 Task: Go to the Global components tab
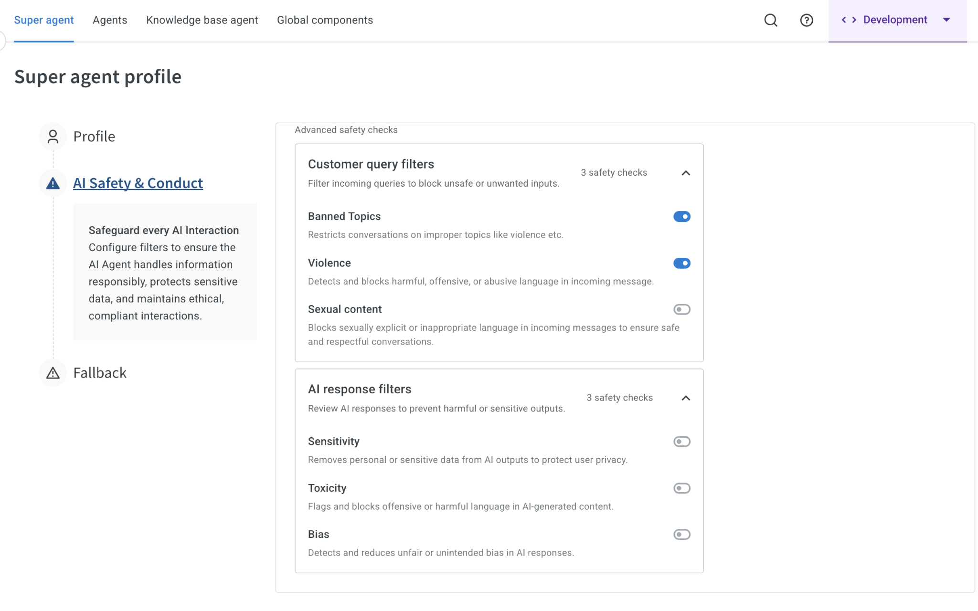click(325, 20)
